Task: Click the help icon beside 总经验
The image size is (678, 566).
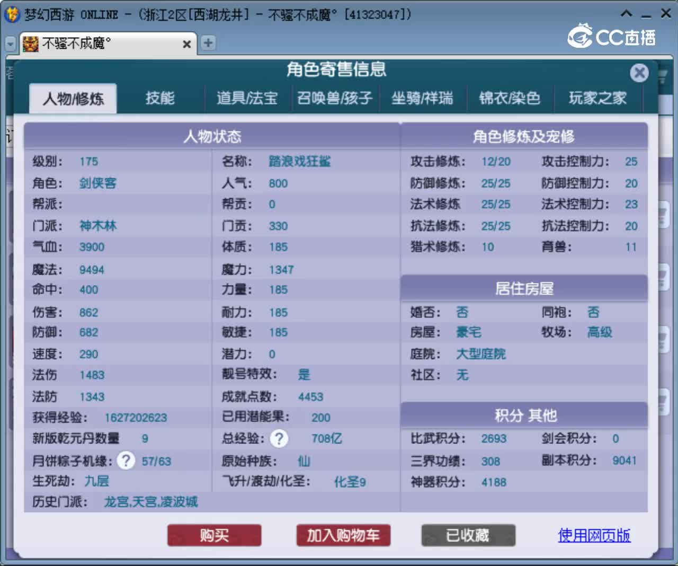Action: [x=279, y=438]
